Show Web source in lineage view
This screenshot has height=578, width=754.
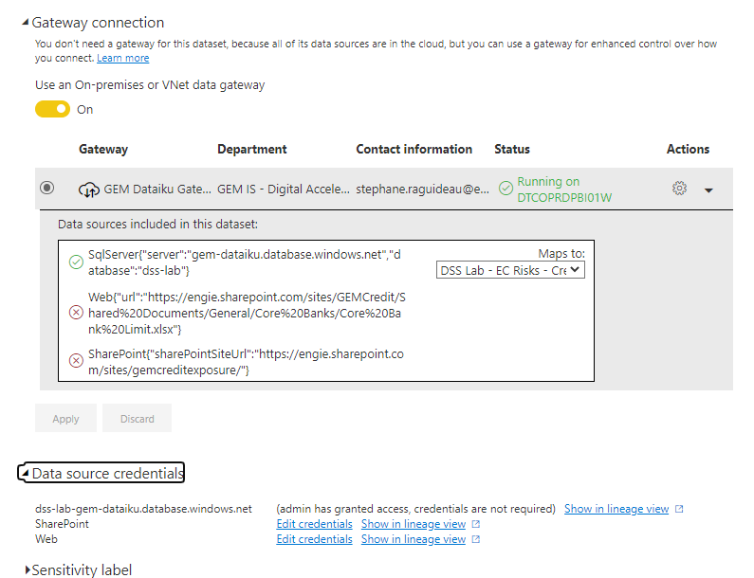[414, 539]
